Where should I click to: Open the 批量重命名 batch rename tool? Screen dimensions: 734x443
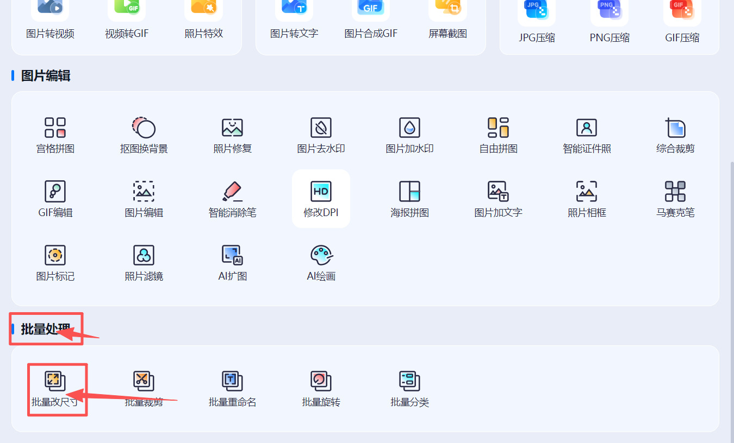(x=232, y=389)
